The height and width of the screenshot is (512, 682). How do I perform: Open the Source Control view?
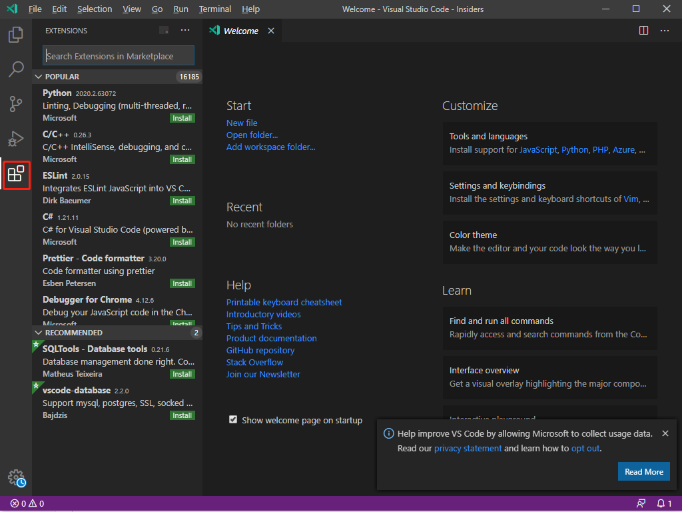pyautogui.click(x=16, y=104)
